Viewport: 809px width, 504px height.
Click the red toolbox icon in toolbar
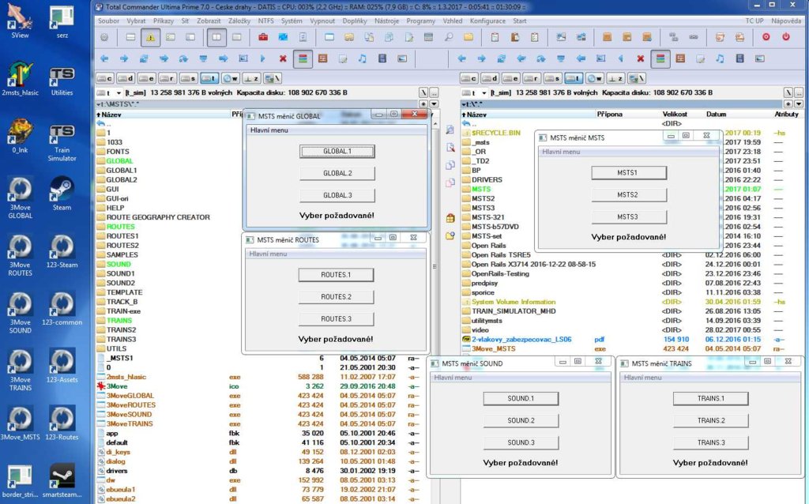[263, 37]
